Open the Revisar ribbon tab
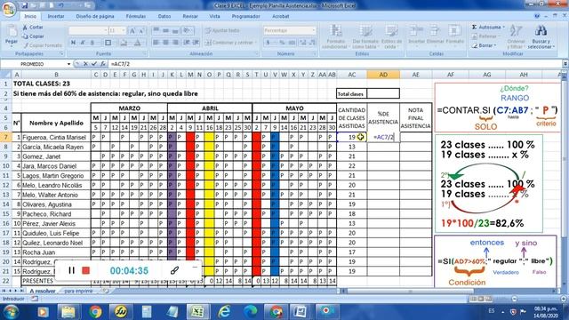This screenshot has height=320, width=569. 190,16
